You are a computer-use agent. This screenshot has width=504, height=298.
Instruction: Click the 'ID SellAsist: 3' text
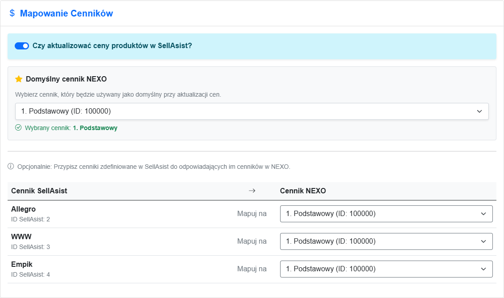click(30, 247)
